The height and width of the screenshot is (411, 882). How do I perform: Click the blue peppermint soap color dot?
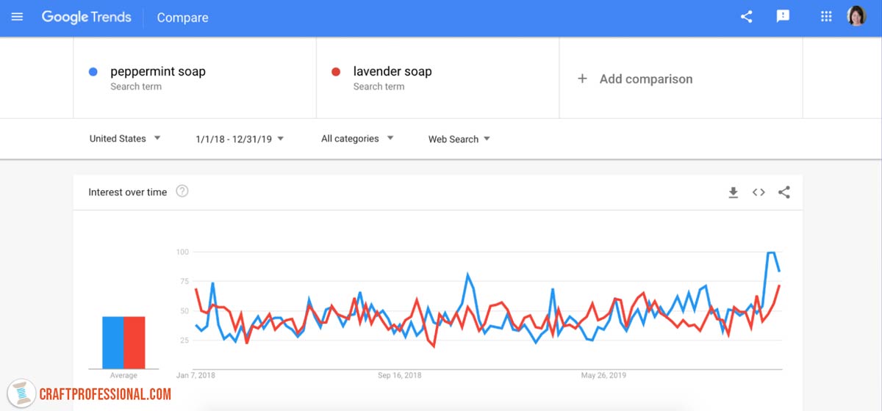click(x=93, y=72)
